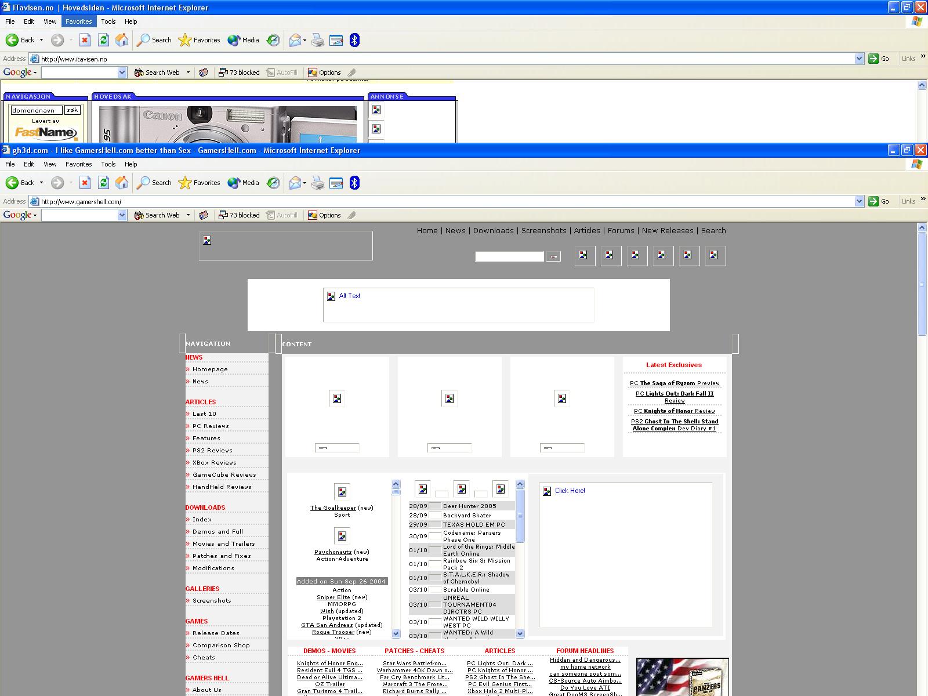Open Edit menu in ITavisen window
Viewport: 928px width, 696px height.
(29, 21)
